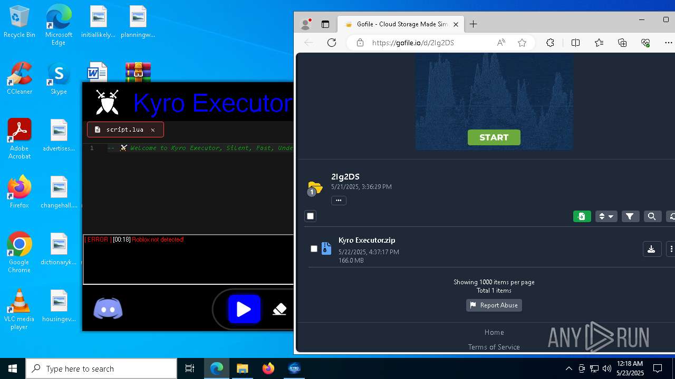Open Windows Start menu
This screenshot has width=675, height=379.
click(x=13, y=368)
